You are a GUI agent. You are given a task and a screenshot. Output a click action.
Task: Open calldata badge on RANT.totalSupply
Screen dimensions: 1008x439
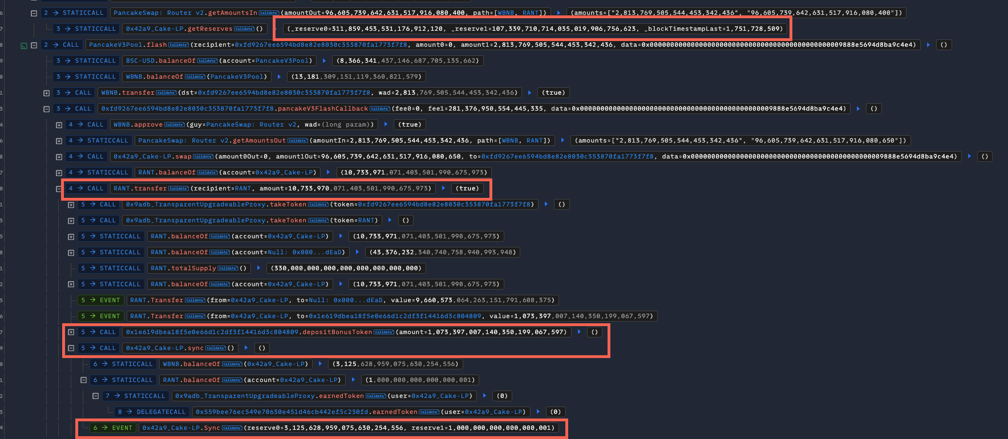click(228, 268)
